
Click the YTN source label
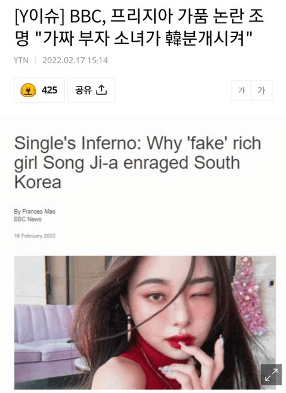tap(21, 60)
